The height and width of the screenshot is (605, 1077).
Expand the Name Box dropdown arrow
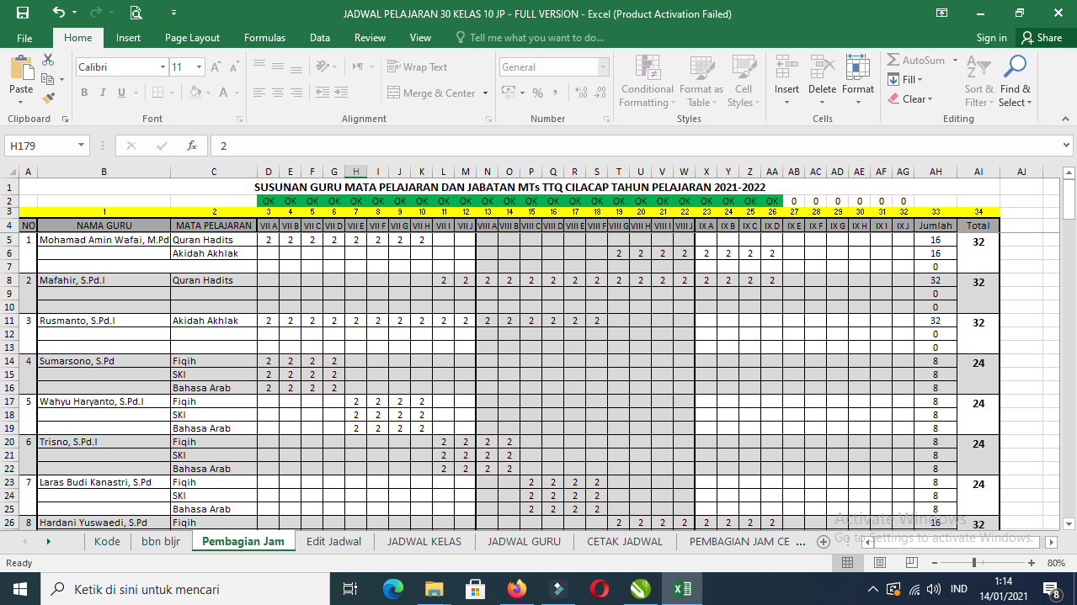(x=82, y=146)
